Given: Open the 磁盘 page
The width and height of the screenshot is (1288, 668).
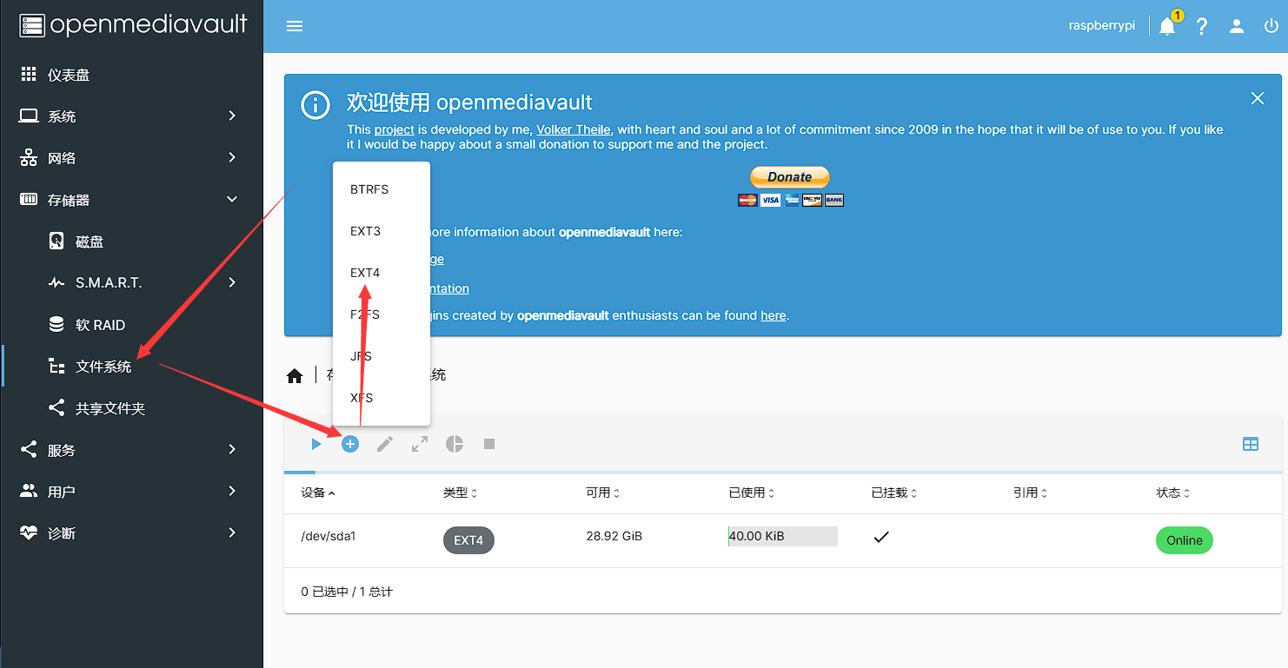Looking at the screenshot, I should point(131,241).
